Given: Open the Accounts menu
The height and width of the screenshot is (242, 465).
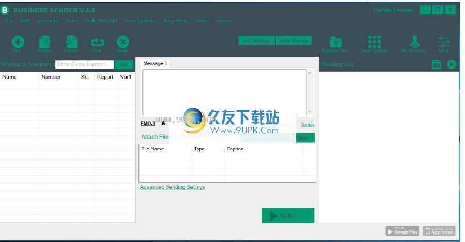Looking at the screenshot, I should [x=47, y=21].
